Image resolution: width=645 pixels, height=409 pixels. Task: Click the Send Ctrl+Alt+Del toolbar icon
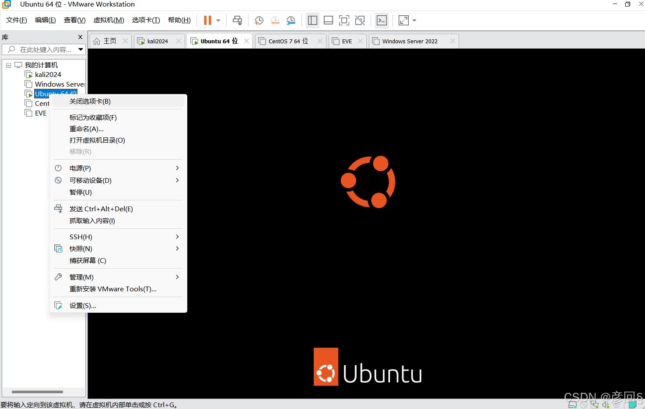237,20
